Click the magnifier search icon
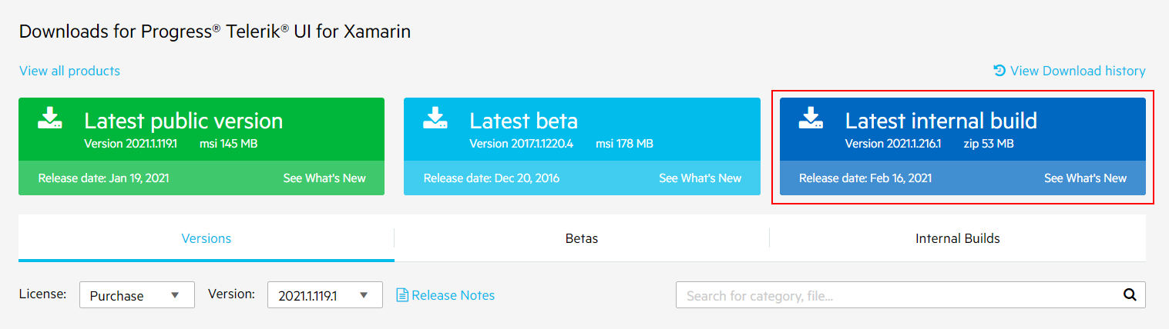The height and width of the screenshot is (329, 1169). pos(1130,294)
